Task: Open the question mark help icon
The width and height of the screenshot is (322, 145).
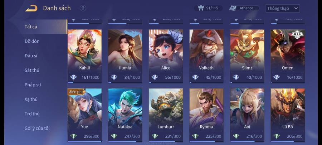Action: coord(83,8)
